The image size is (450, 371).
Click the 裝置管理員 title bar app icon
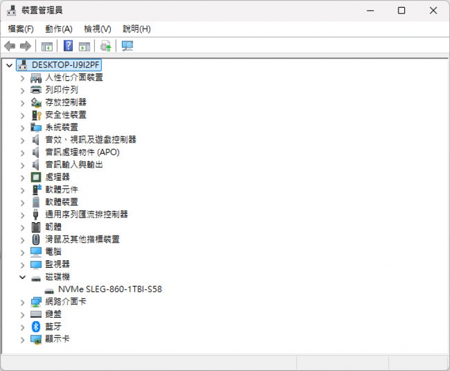(12, 11)
